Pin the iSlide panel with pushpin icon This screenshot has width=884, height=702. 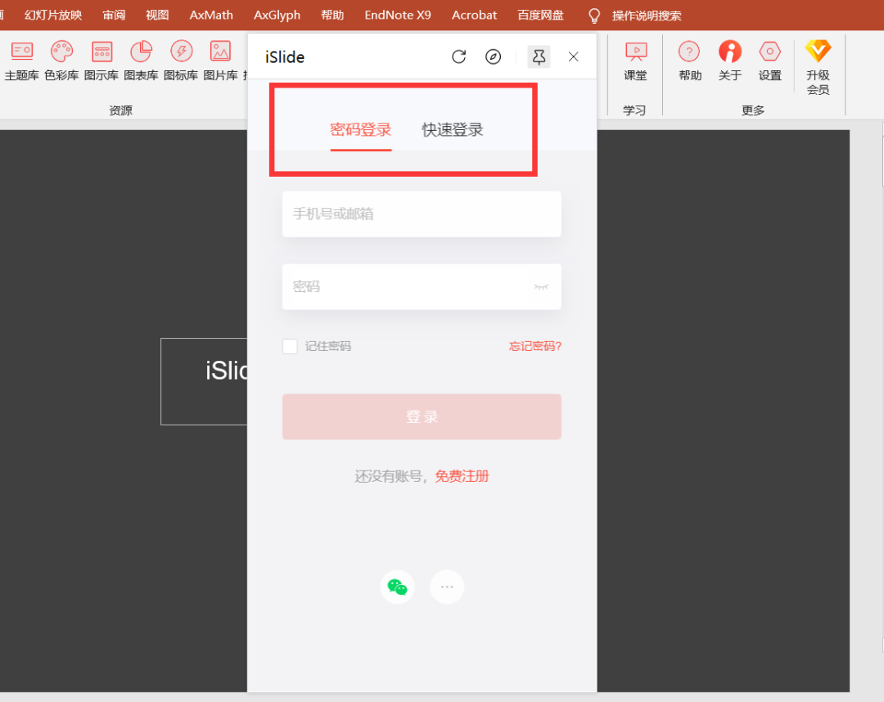pyautogui.click(x=539, y=57)
